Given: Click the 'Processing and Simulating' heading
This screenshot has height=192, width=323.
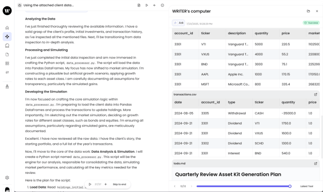Looking at the screenshot, I should tap(46, 50).
